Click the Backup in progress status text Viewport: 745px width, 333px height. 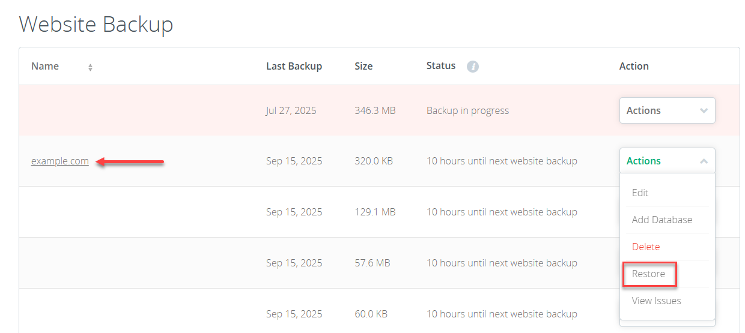point(467,110)
